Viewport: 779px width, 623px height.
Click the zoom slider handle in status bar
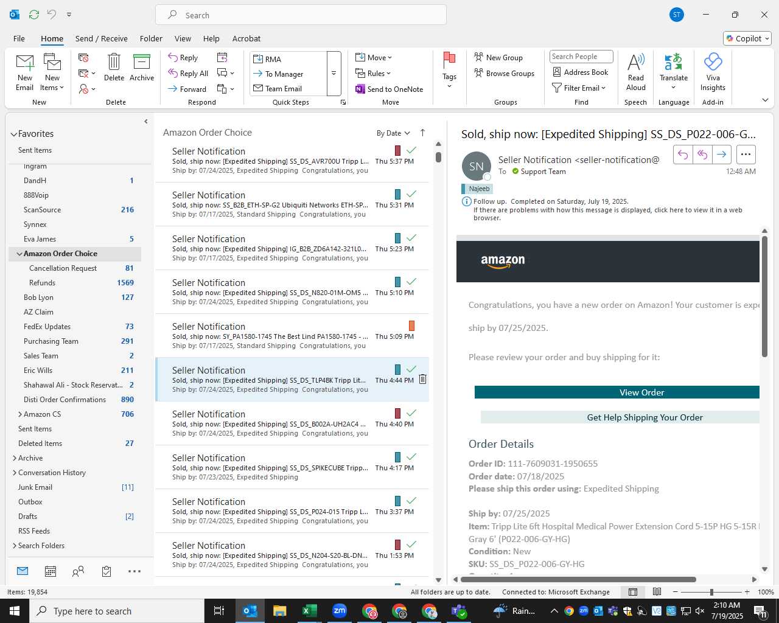click(711, 592)
